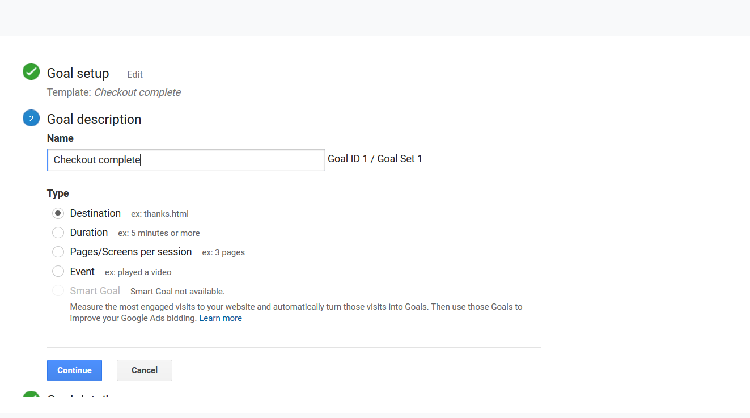The image size is (750, 418).
Task: Click the step 2 Goal description circle
Action: pos(31,118)
